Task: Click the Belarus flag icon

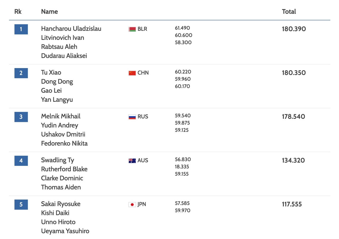Action: click(x=132, y=29)
